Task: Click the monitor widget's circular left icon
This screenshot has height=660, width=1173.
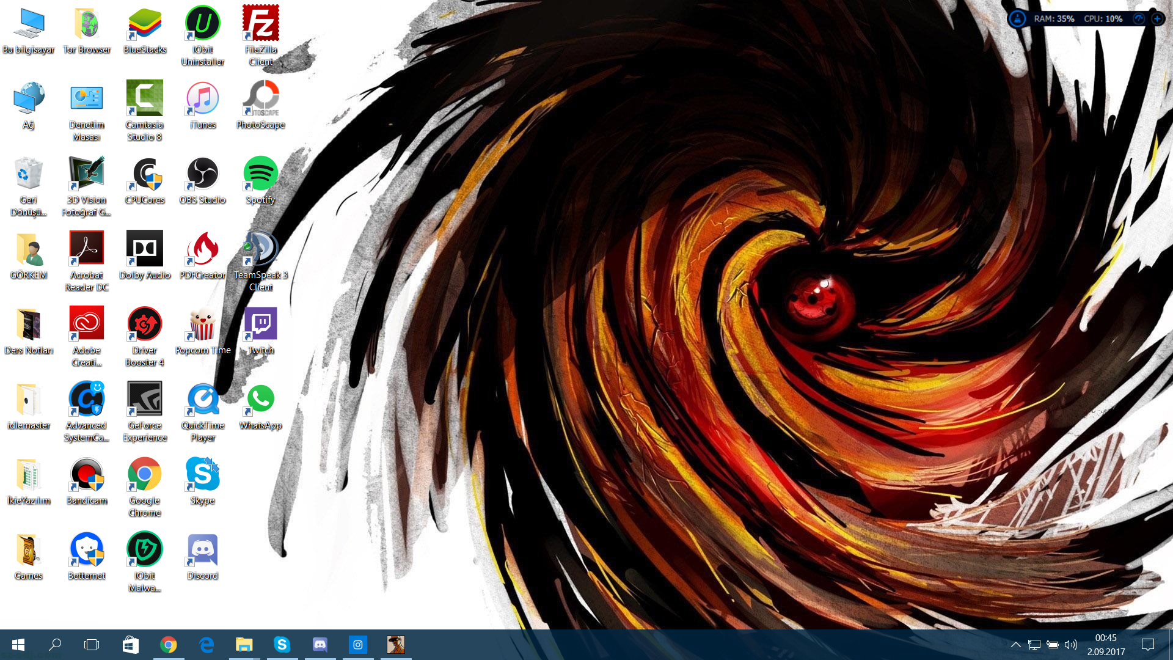Action: click(x=1017, y=19)
